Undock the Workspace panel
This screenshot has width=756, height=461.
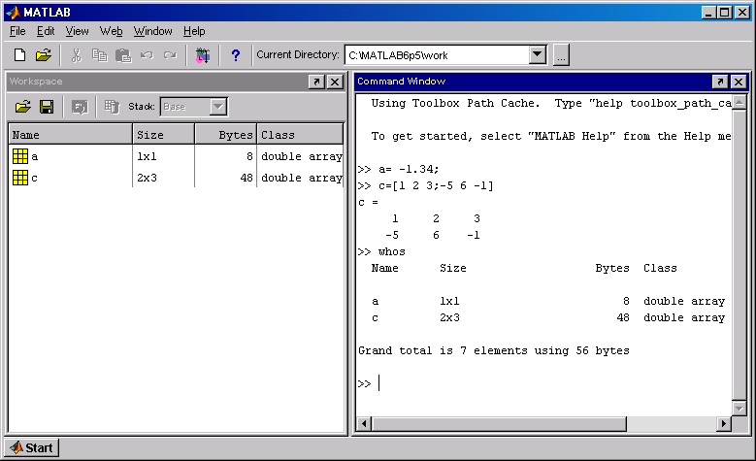coord(316,82)
